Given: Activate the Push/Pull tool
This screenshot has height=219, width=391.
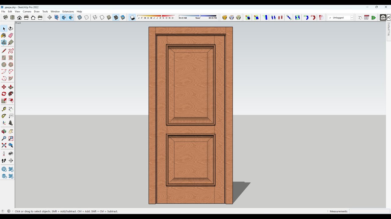Looking at the screenshot, I should click(x=11, y=87).
